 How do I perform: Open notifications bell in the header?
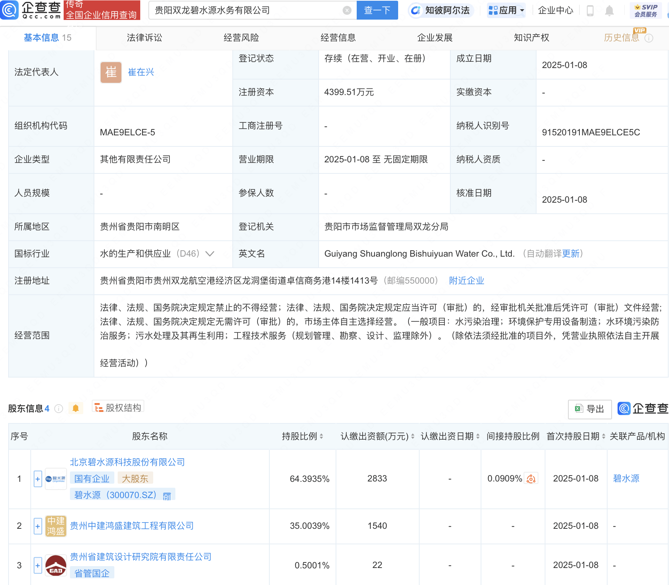609,11
